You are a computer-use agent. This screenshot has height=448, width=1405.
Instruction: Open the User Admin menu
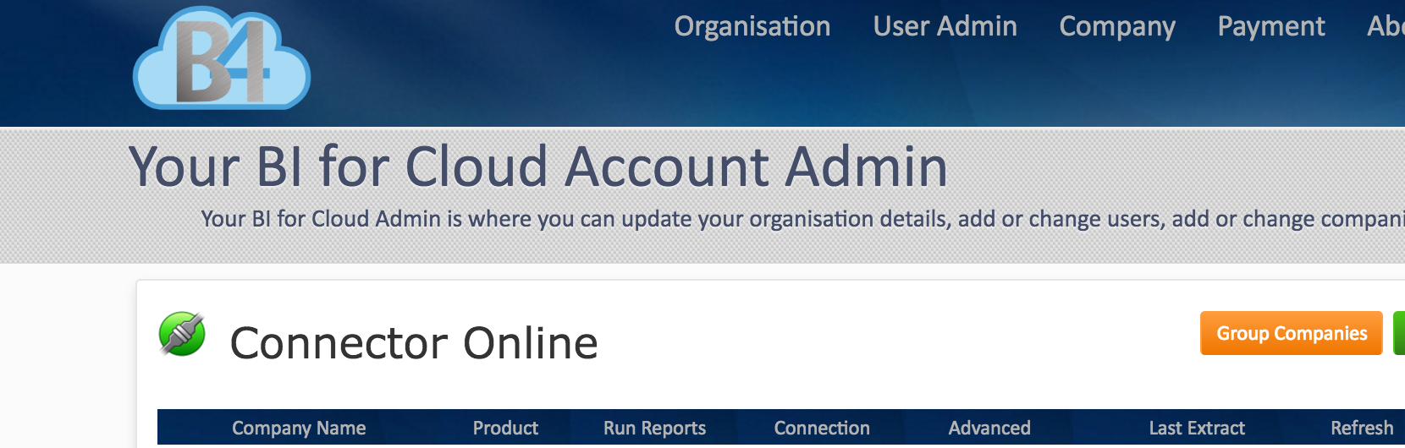point(945,26)
